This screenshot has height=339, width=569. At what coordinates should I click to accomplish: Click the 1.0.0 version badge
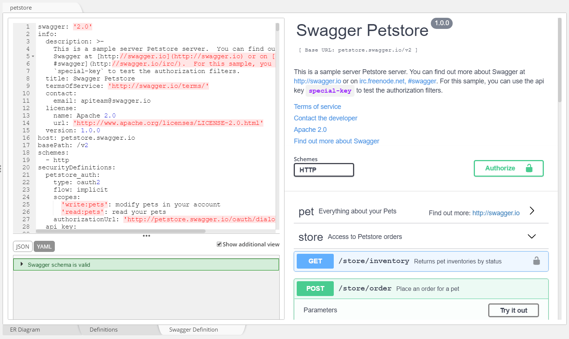442,23
